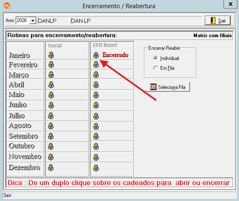Click the Agosto month label
The height and width of the screenshot is (201, 239).
click(x=20, y=126)
